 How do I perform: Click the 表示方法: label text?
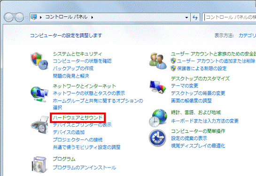tap(224, 35)
